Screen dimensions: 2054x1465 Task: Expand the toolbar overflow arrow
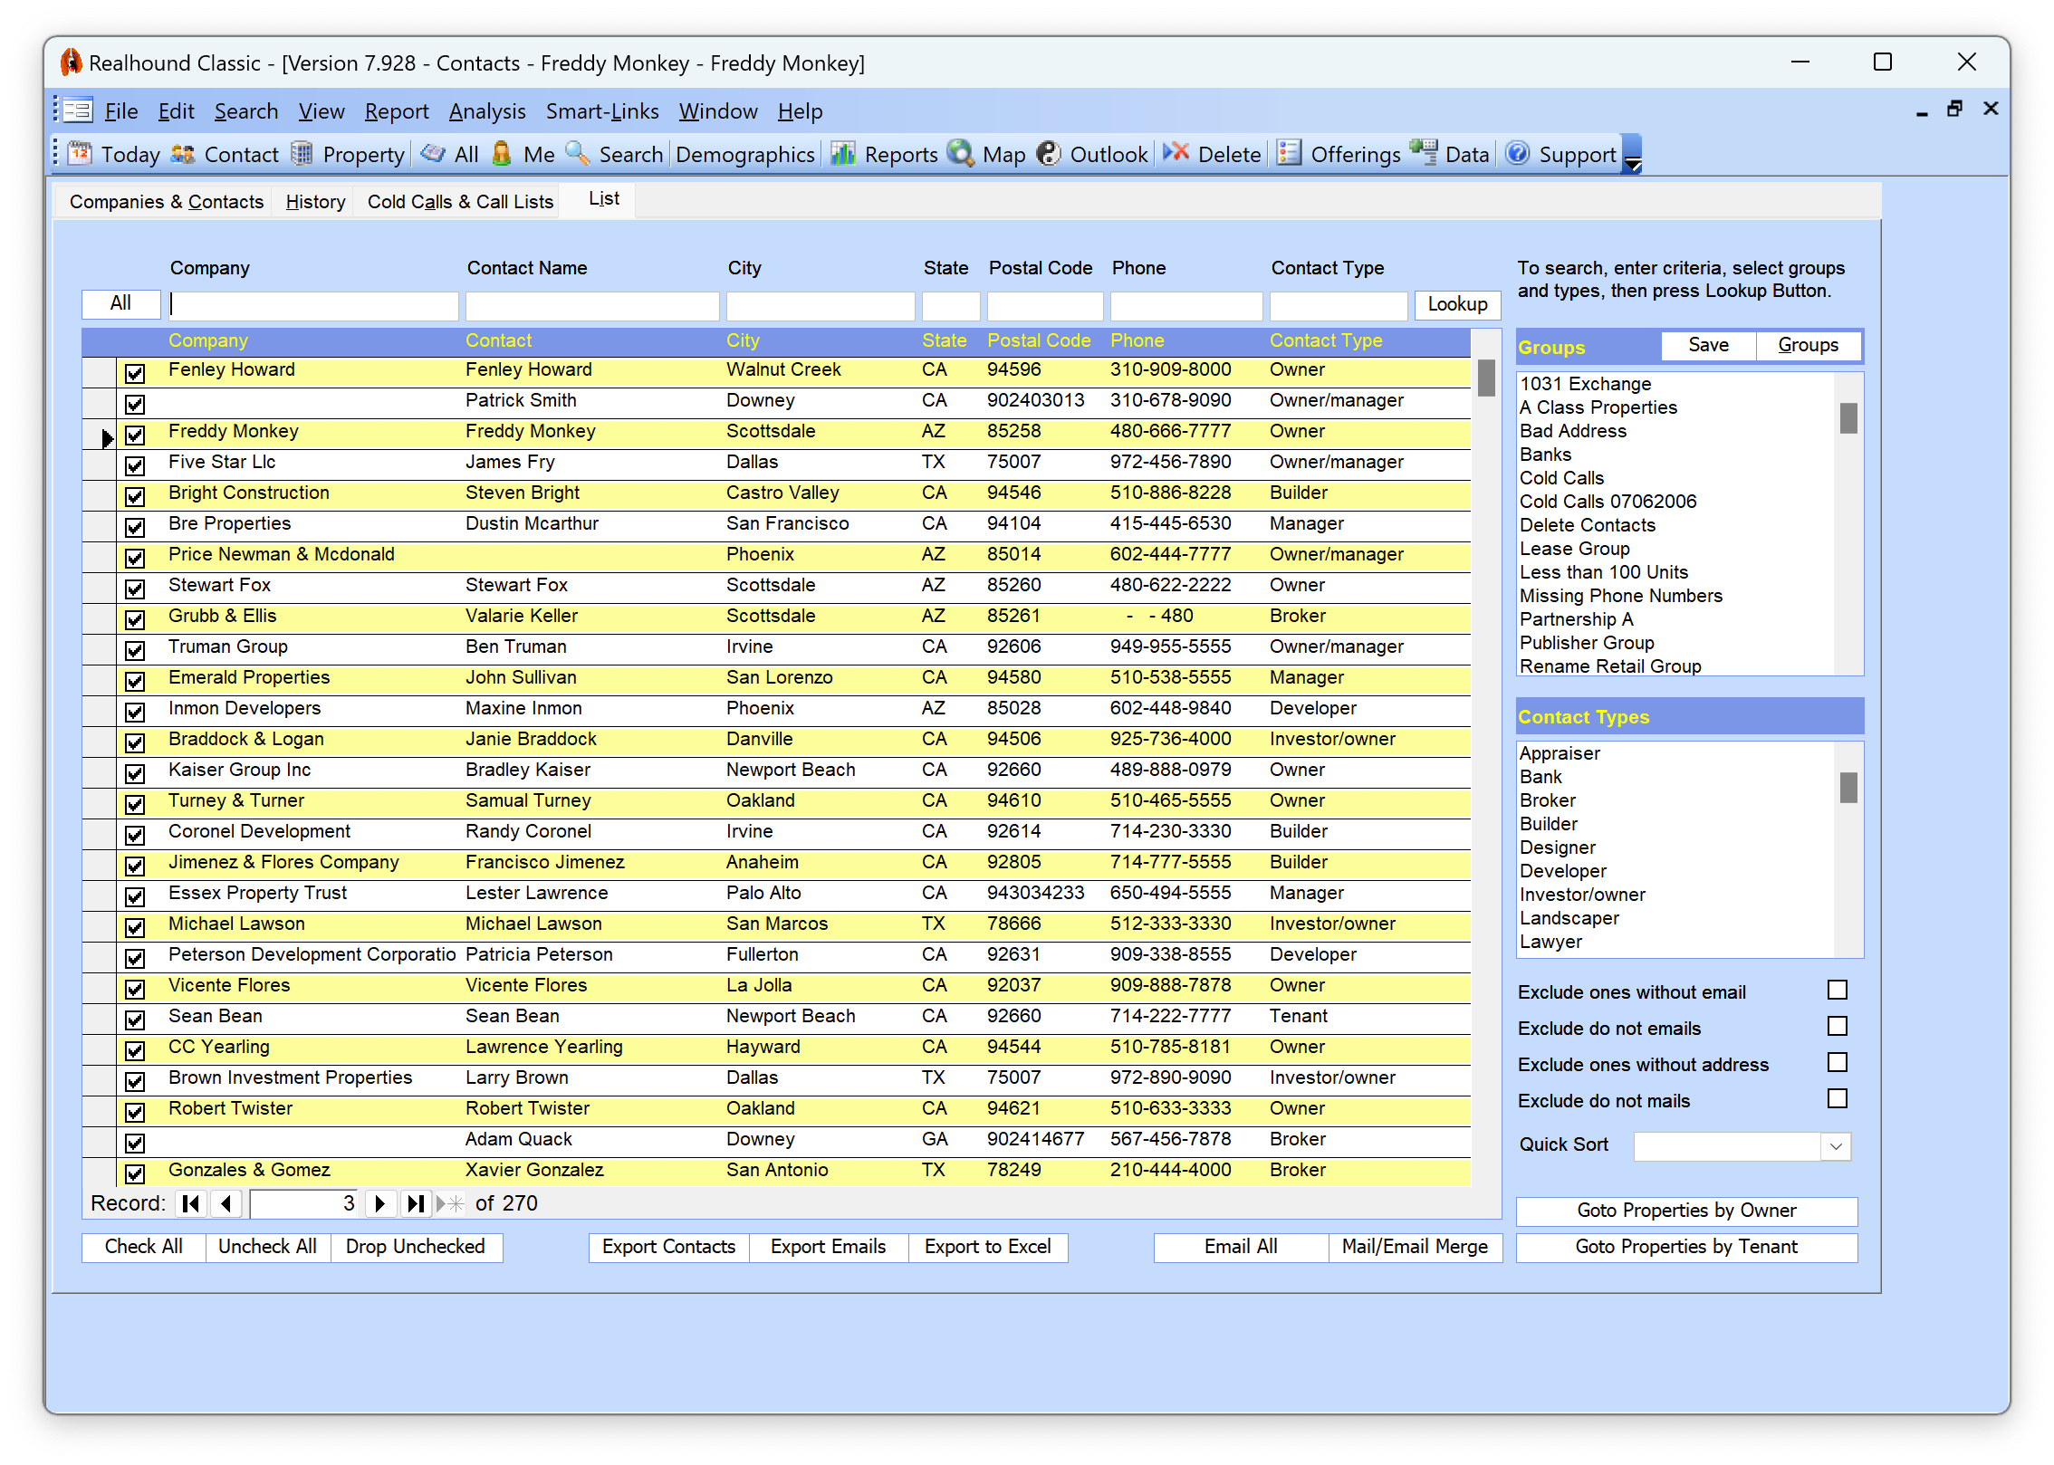tap(1632, 155)
